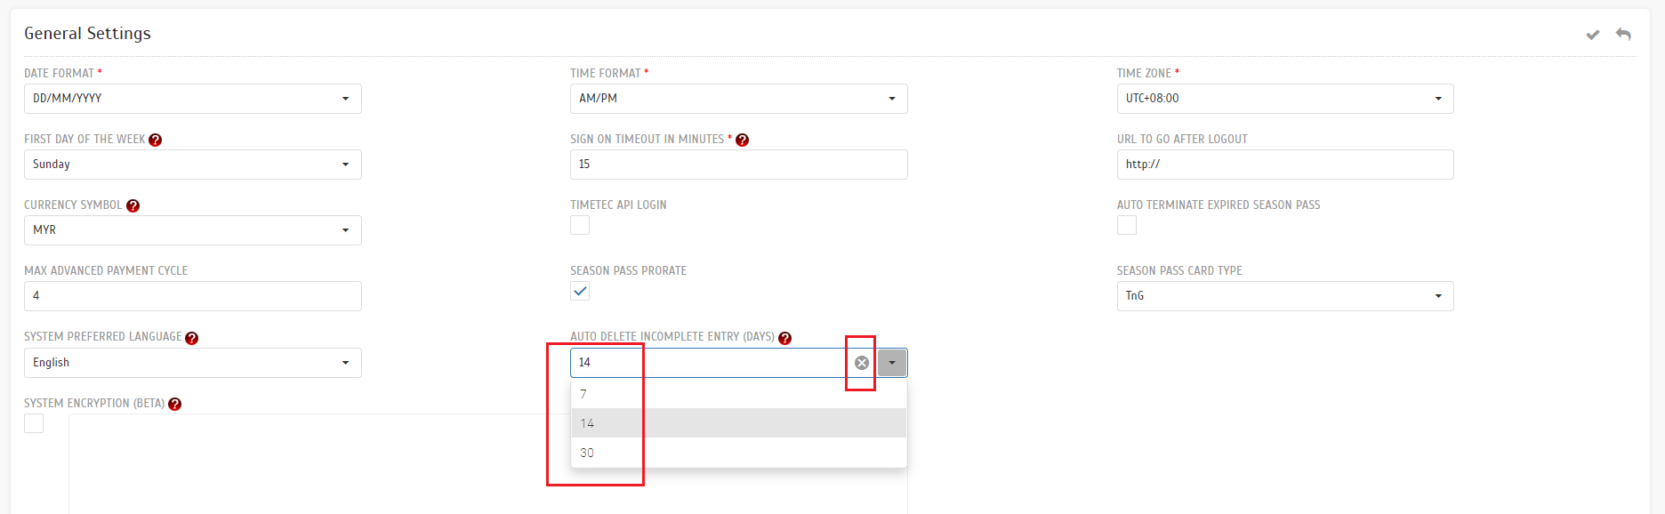The height and width of the screenshot is (514, 1665).
Task: Open Auto Delete Incomplete Entry help icon
Action: (784, 338)
